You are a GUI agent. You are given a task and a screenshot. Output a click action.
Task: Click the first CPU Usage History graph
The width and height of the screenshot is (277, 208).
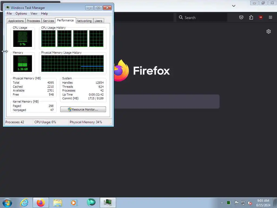tap(48, 38)
